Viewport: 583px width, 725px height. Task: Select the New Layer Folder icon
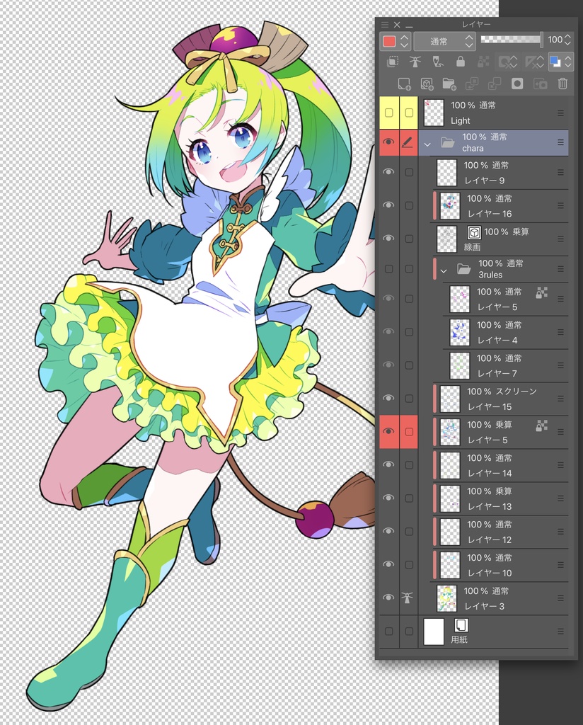point(449,84)
